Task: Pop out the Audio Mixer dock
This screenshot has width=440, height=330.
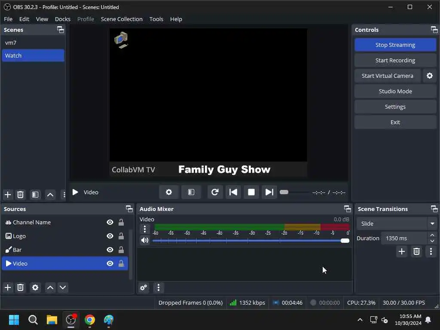Action: click(347, 209)
